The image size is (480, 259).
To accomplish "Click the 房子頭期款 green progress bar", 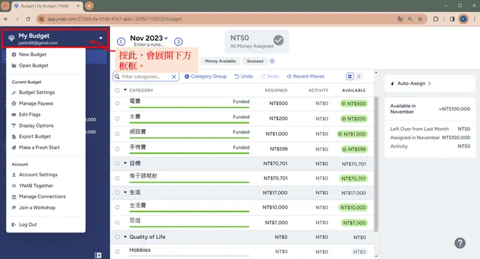I will pos(189,183).
